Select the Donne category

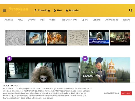[x=127, y=20]
